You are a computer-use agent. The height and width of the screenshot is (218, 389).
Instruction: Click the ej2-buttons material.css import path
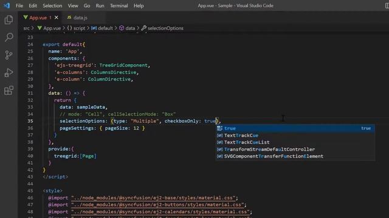tap(158, 205)
